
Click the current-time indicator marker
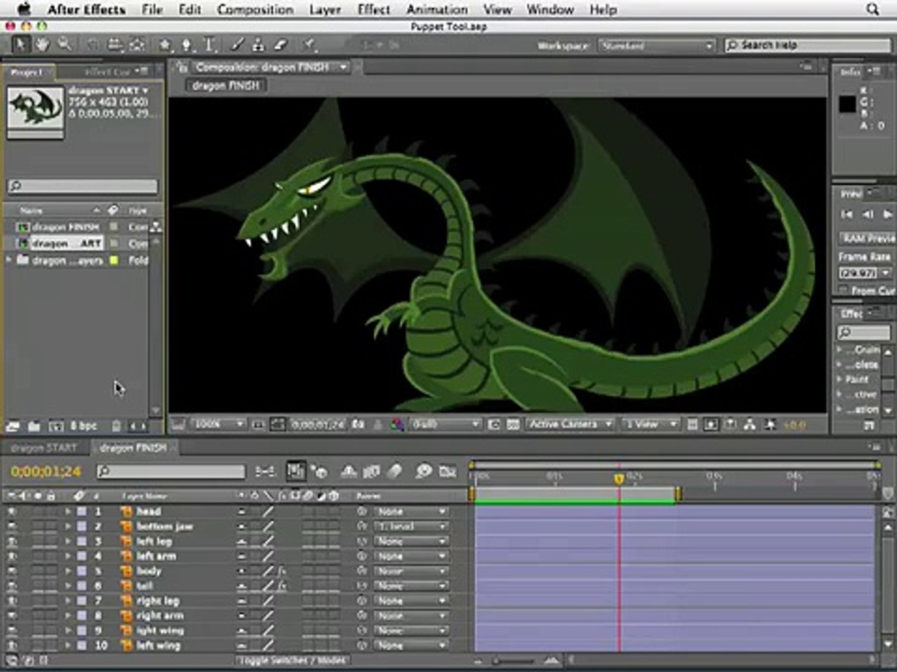coord(619,478)
